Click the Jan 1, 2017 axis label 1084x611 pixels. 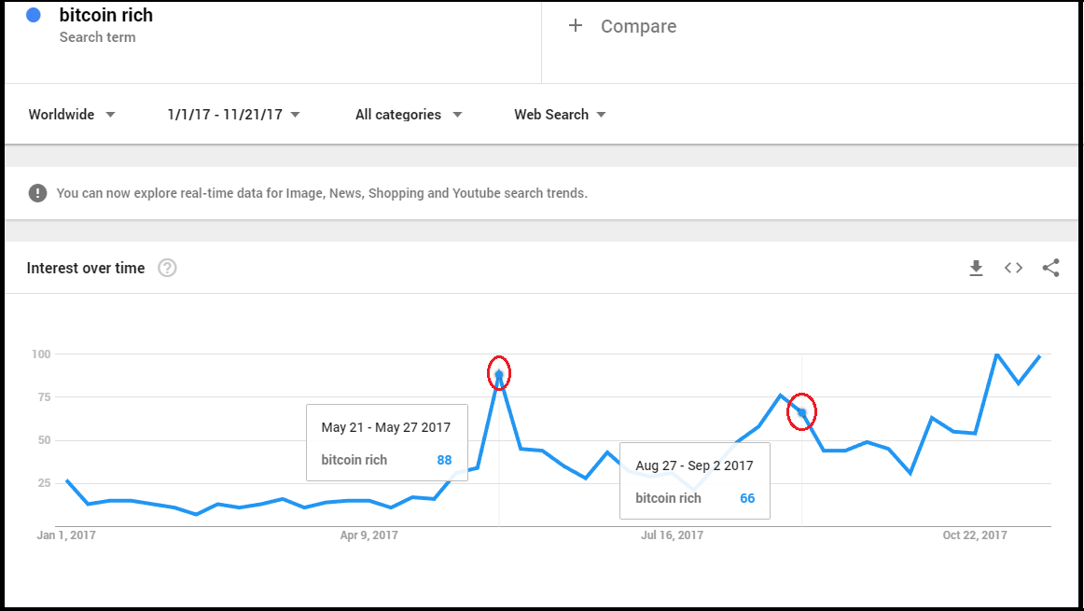pyautogui.click(x=65, y=535)
